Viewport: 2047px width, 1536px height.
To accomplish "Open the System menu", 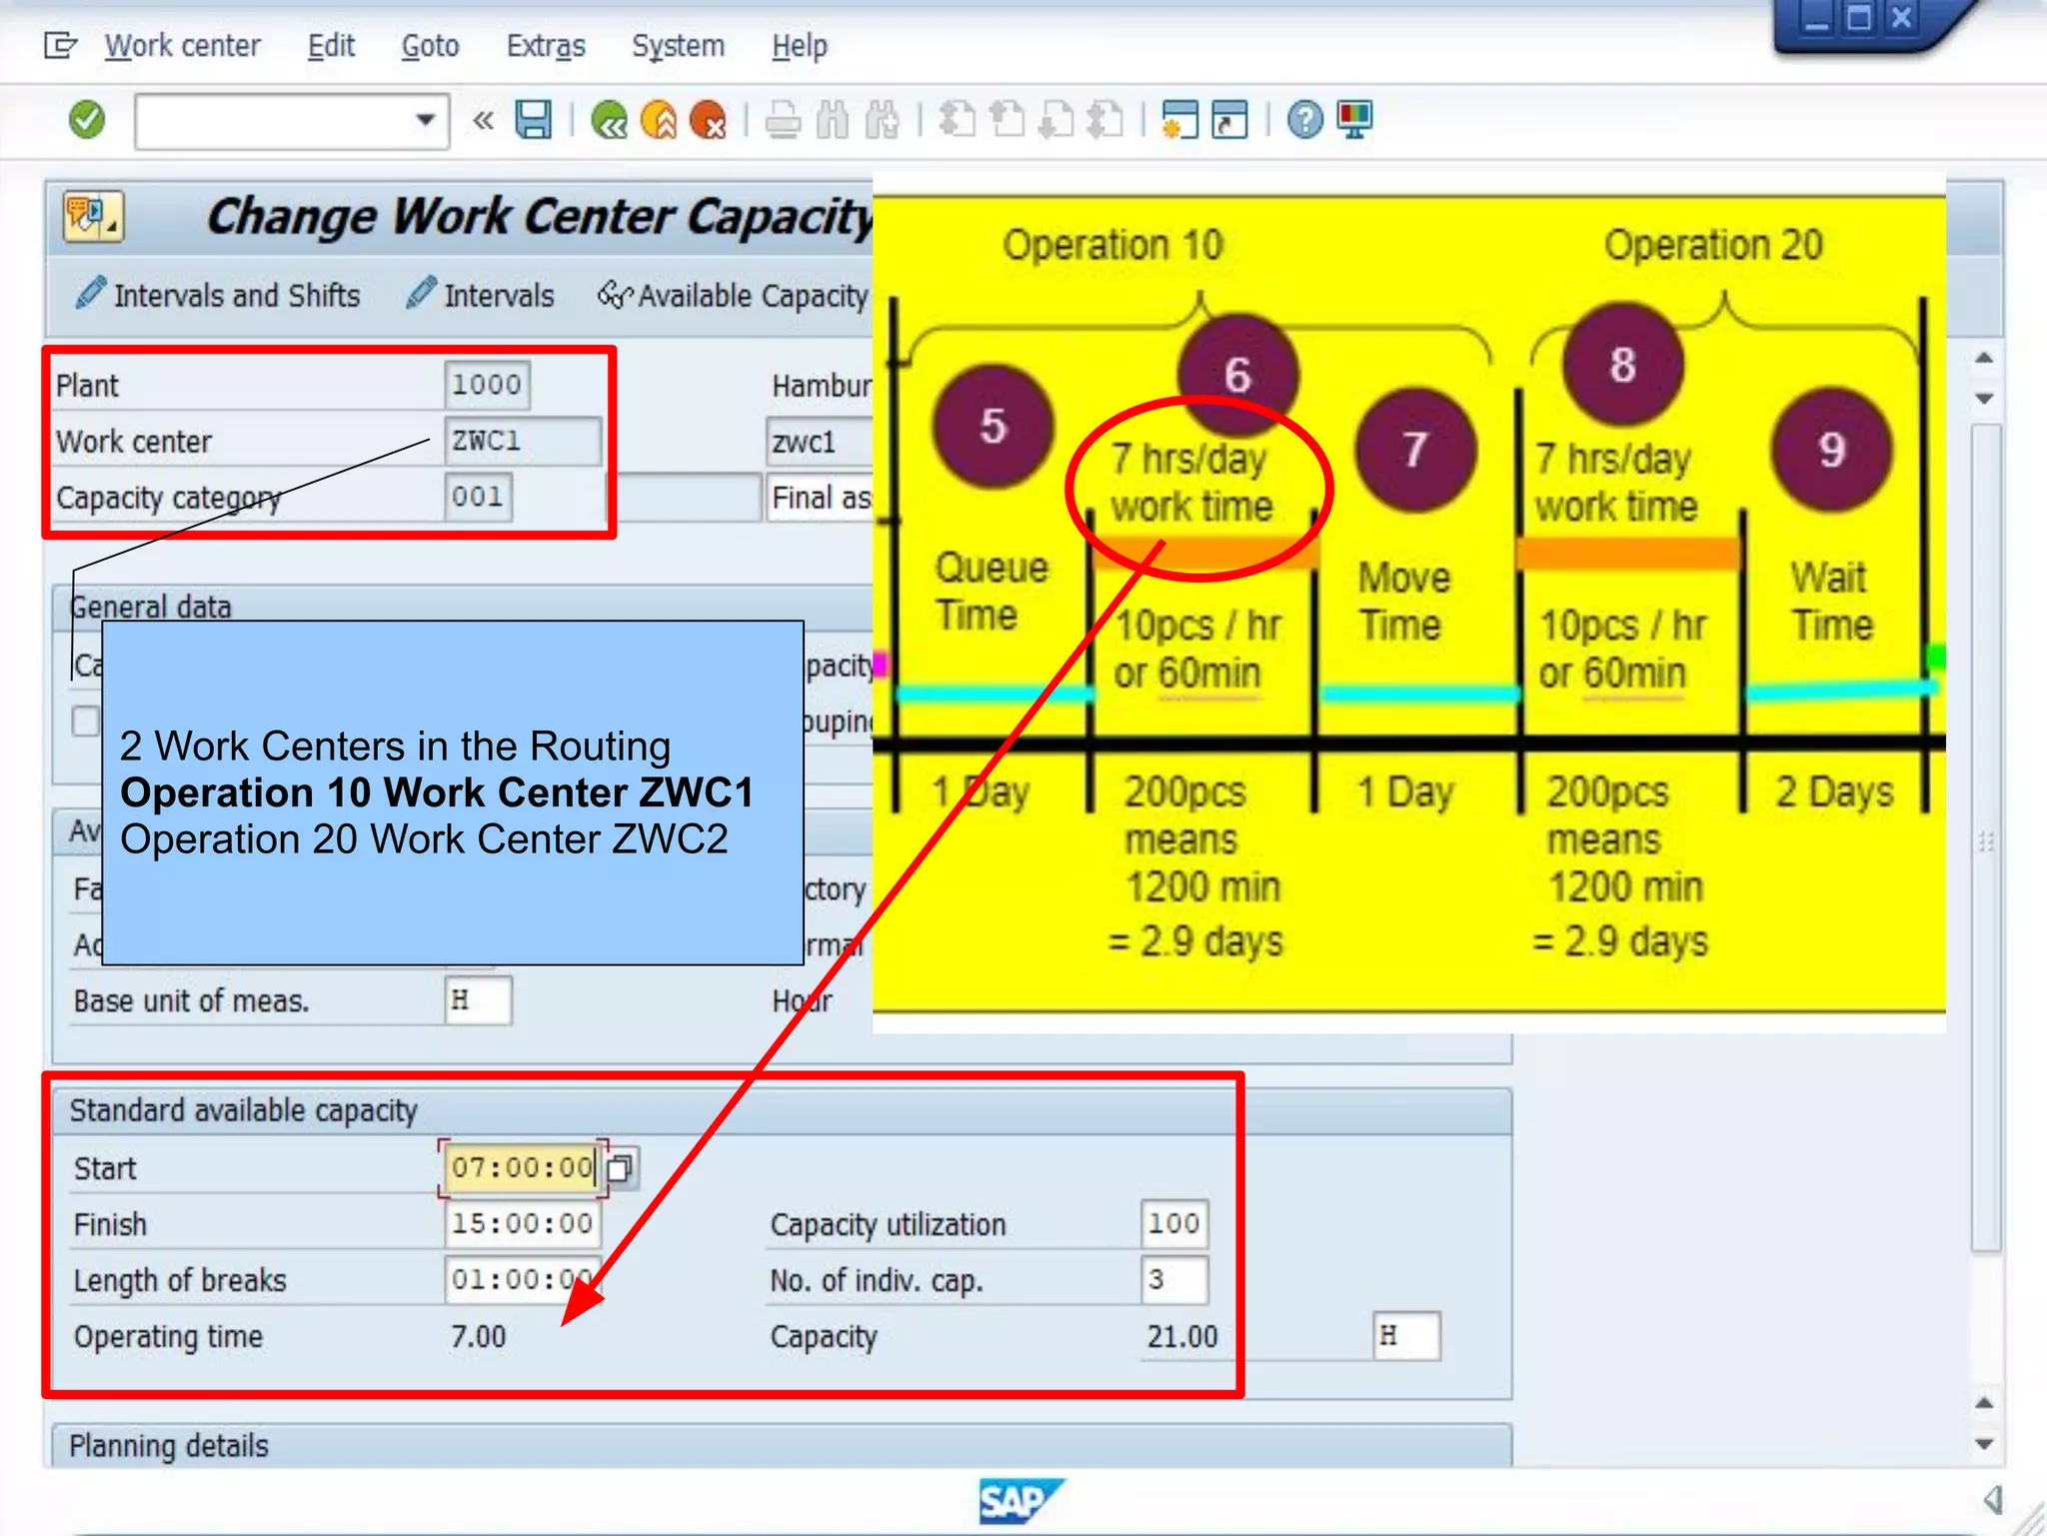I will (x=678, y=46).
